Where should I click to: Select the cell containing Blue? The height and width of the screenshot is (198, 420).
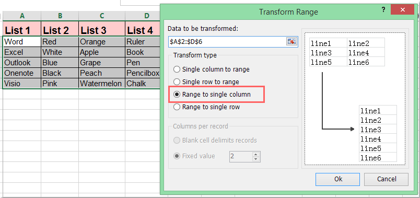tap(60, 62)
